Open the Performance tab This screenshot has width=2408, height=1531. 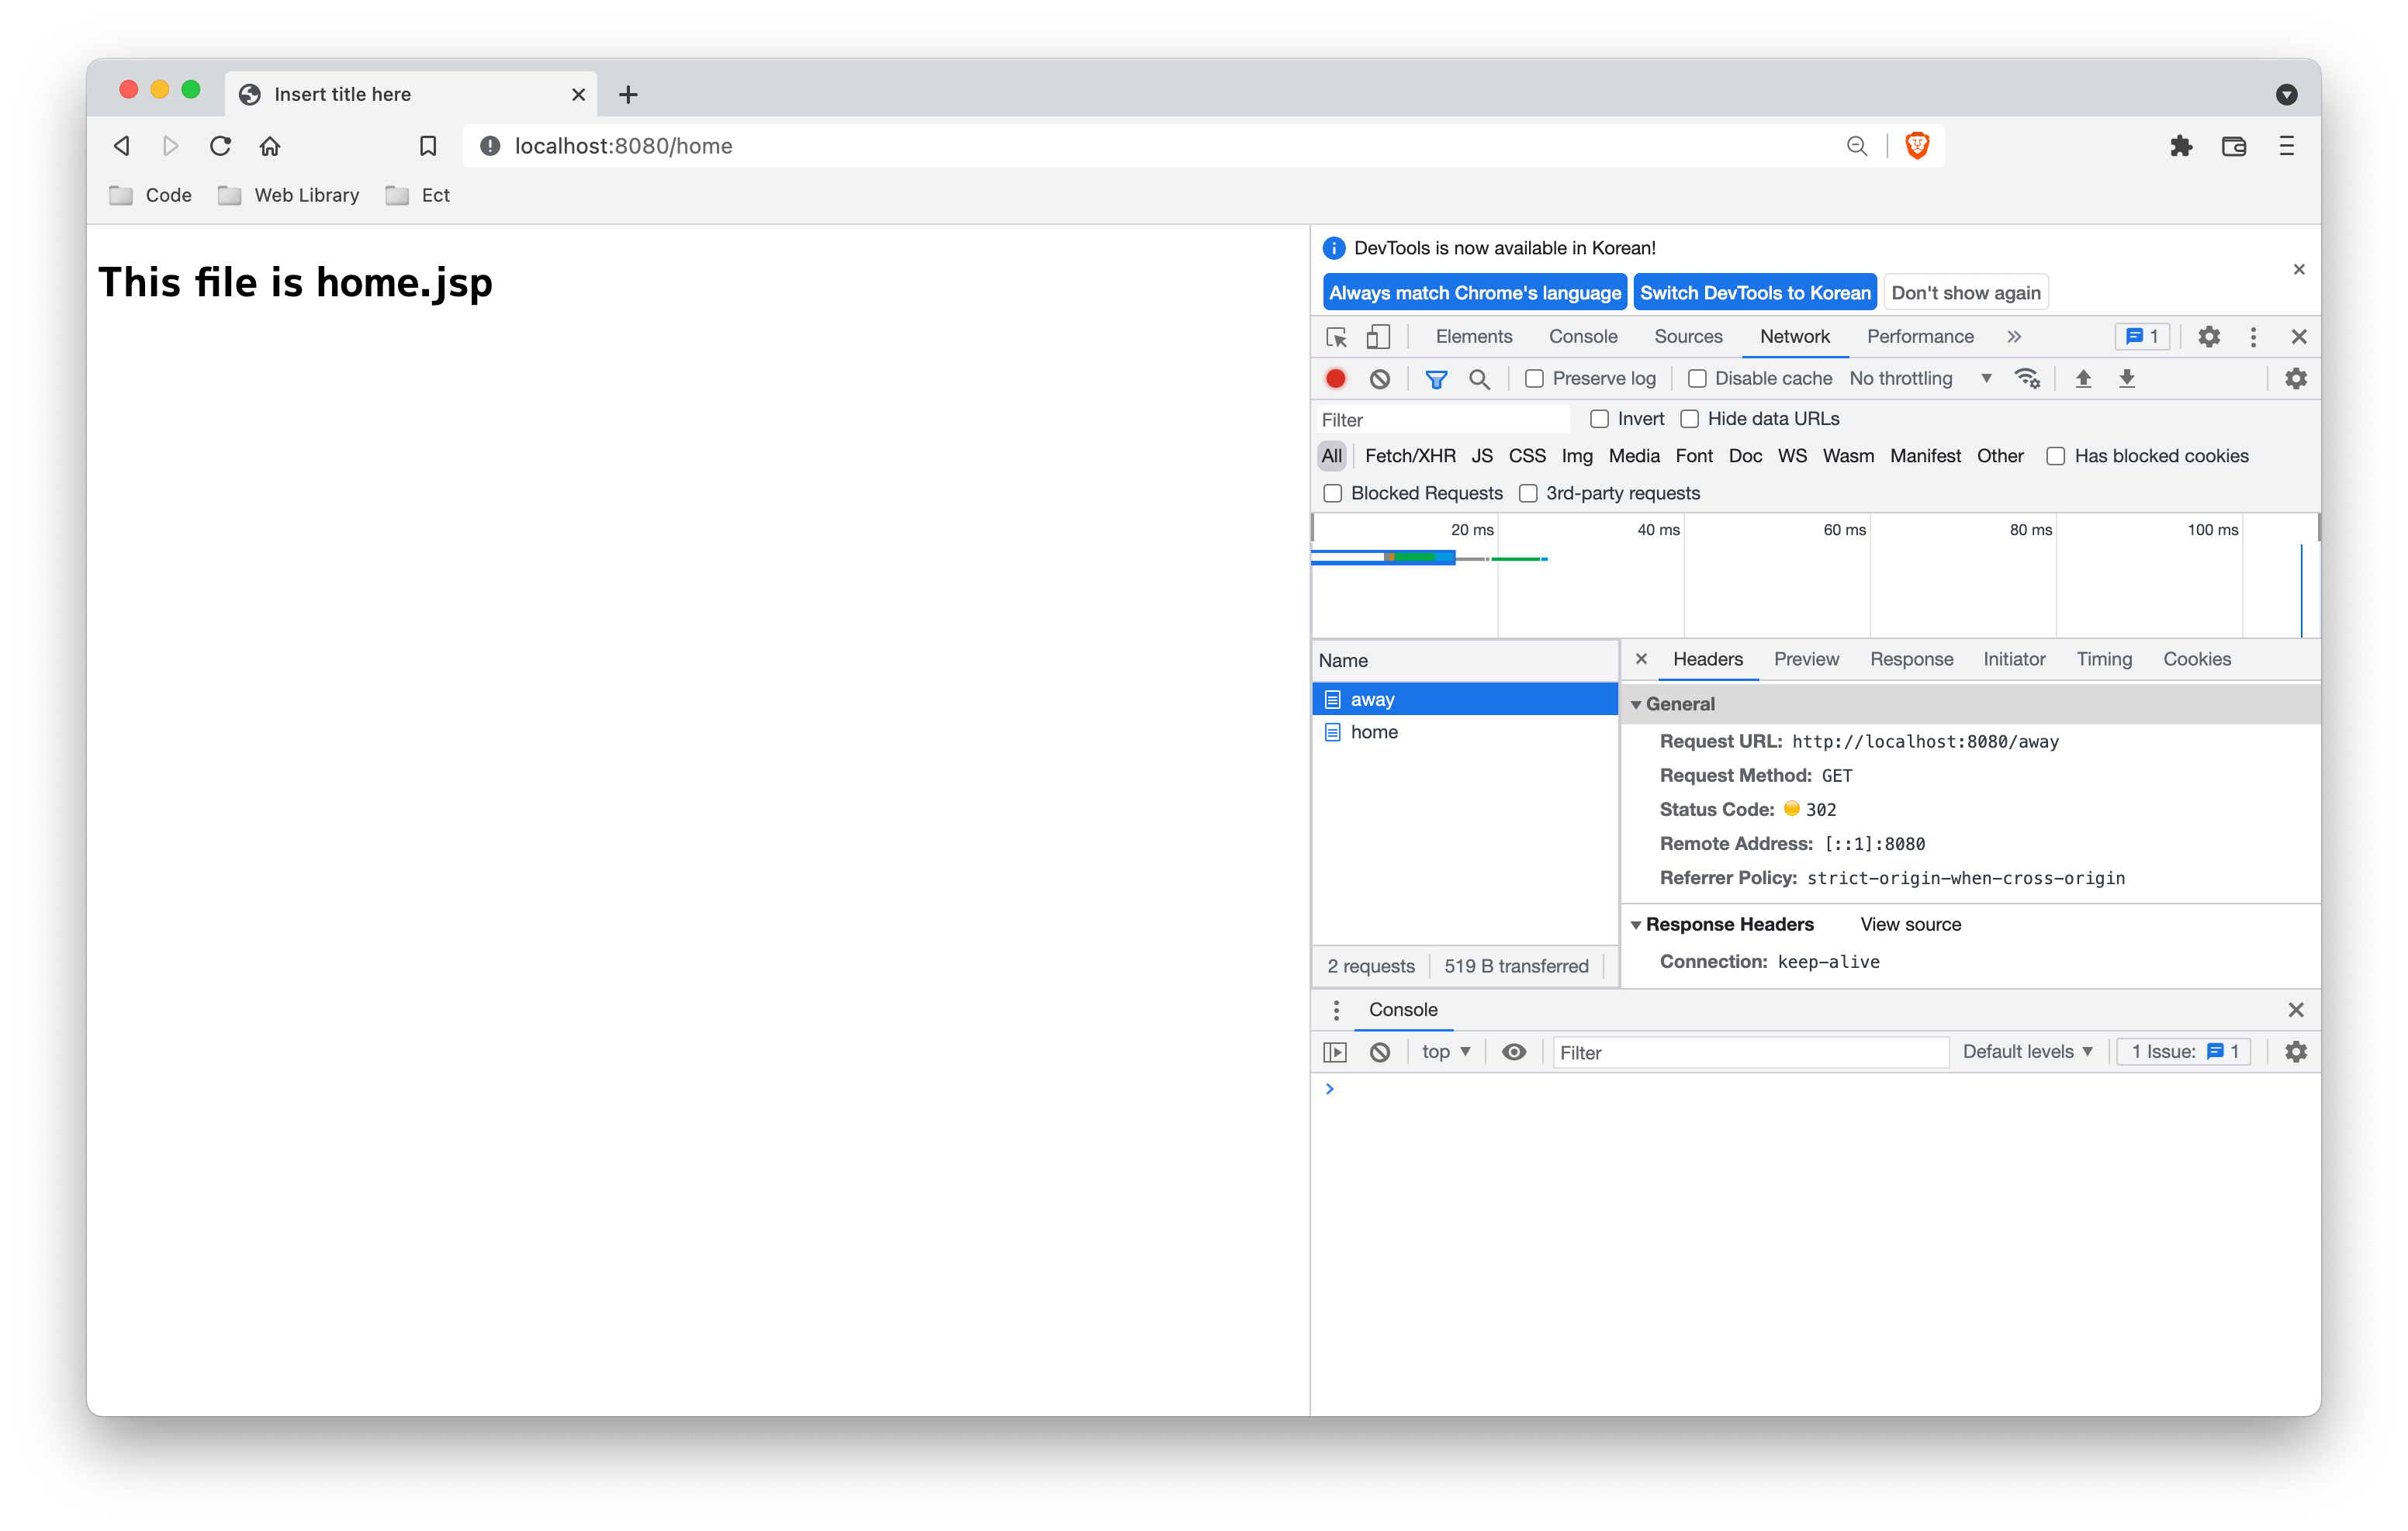pos(1920,337)
